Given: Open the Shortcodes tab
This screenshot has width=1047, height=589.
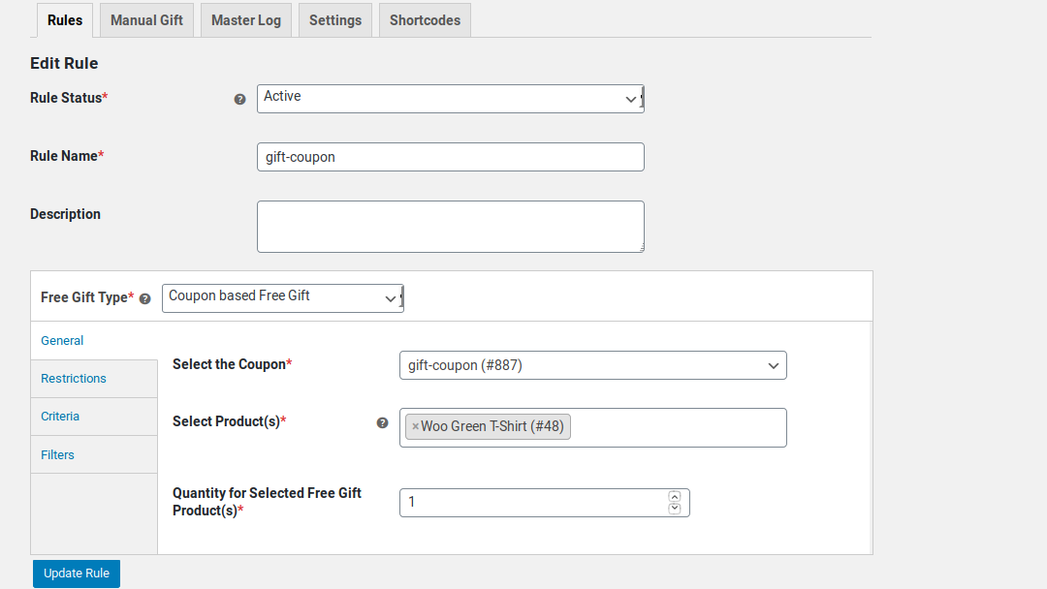Looking at the screenshot, I should 425,20.
